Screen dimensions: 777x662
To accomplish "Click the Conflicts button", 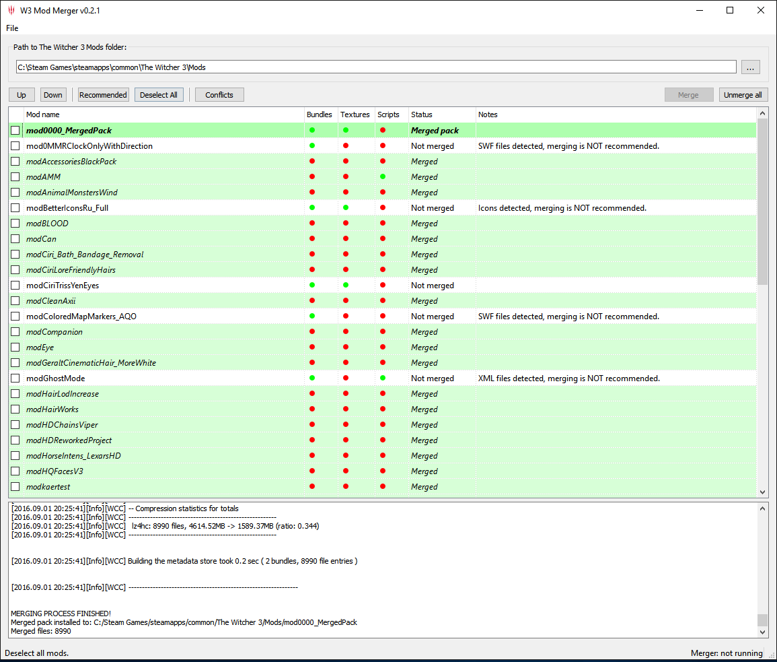I will (x=219, y=94).
